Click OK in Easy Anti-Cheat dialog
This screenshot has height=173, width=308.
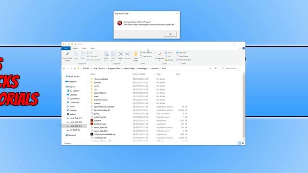pos(170,34)
